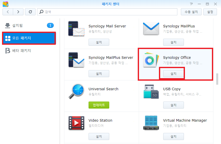The height and width of the screenshot is (144, 221).
Task: Maximize the Package Center window
Action: pos(207,4)
